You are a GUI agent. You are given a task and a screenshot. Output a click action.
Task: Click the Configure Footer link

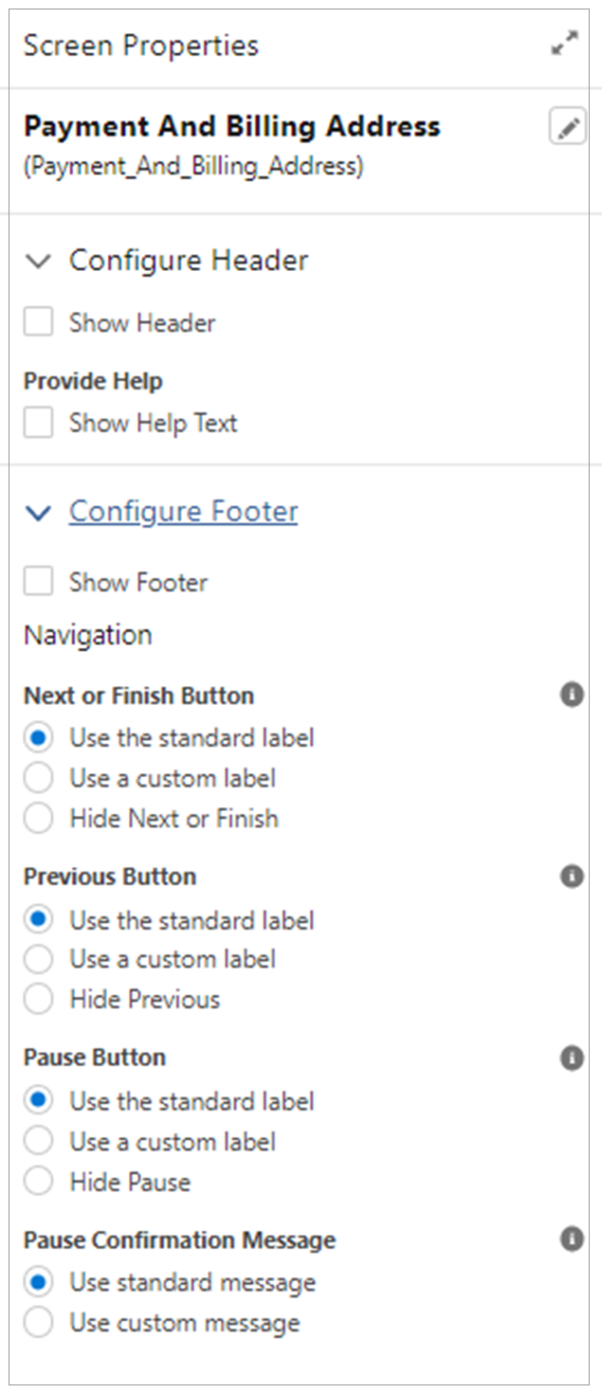183,512
